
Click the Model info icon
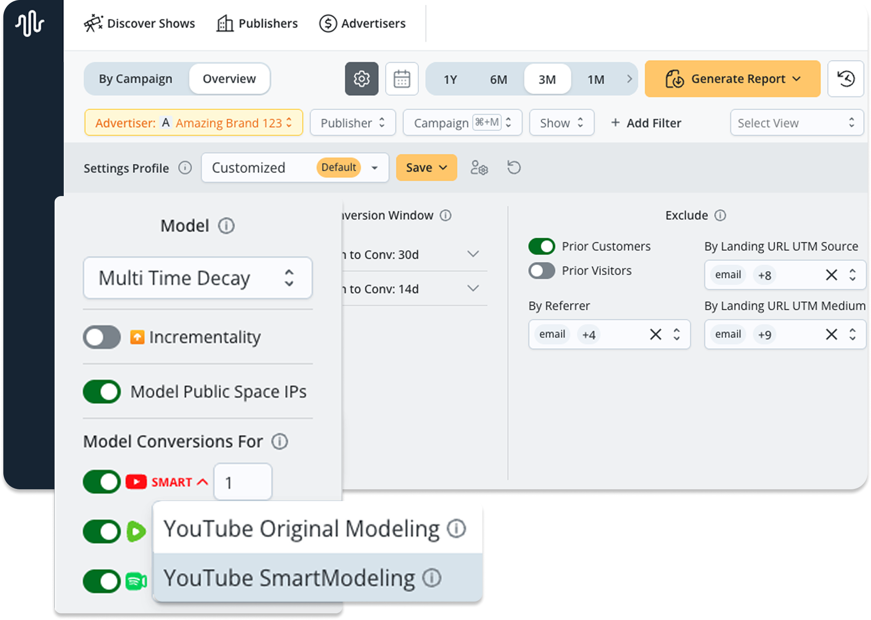point(226,226)
